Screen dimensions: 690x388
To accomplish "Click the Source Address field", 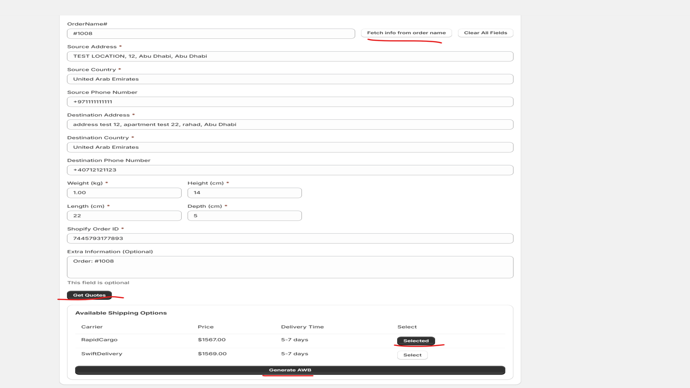I will pyautogui.click(x=290, y=56).
